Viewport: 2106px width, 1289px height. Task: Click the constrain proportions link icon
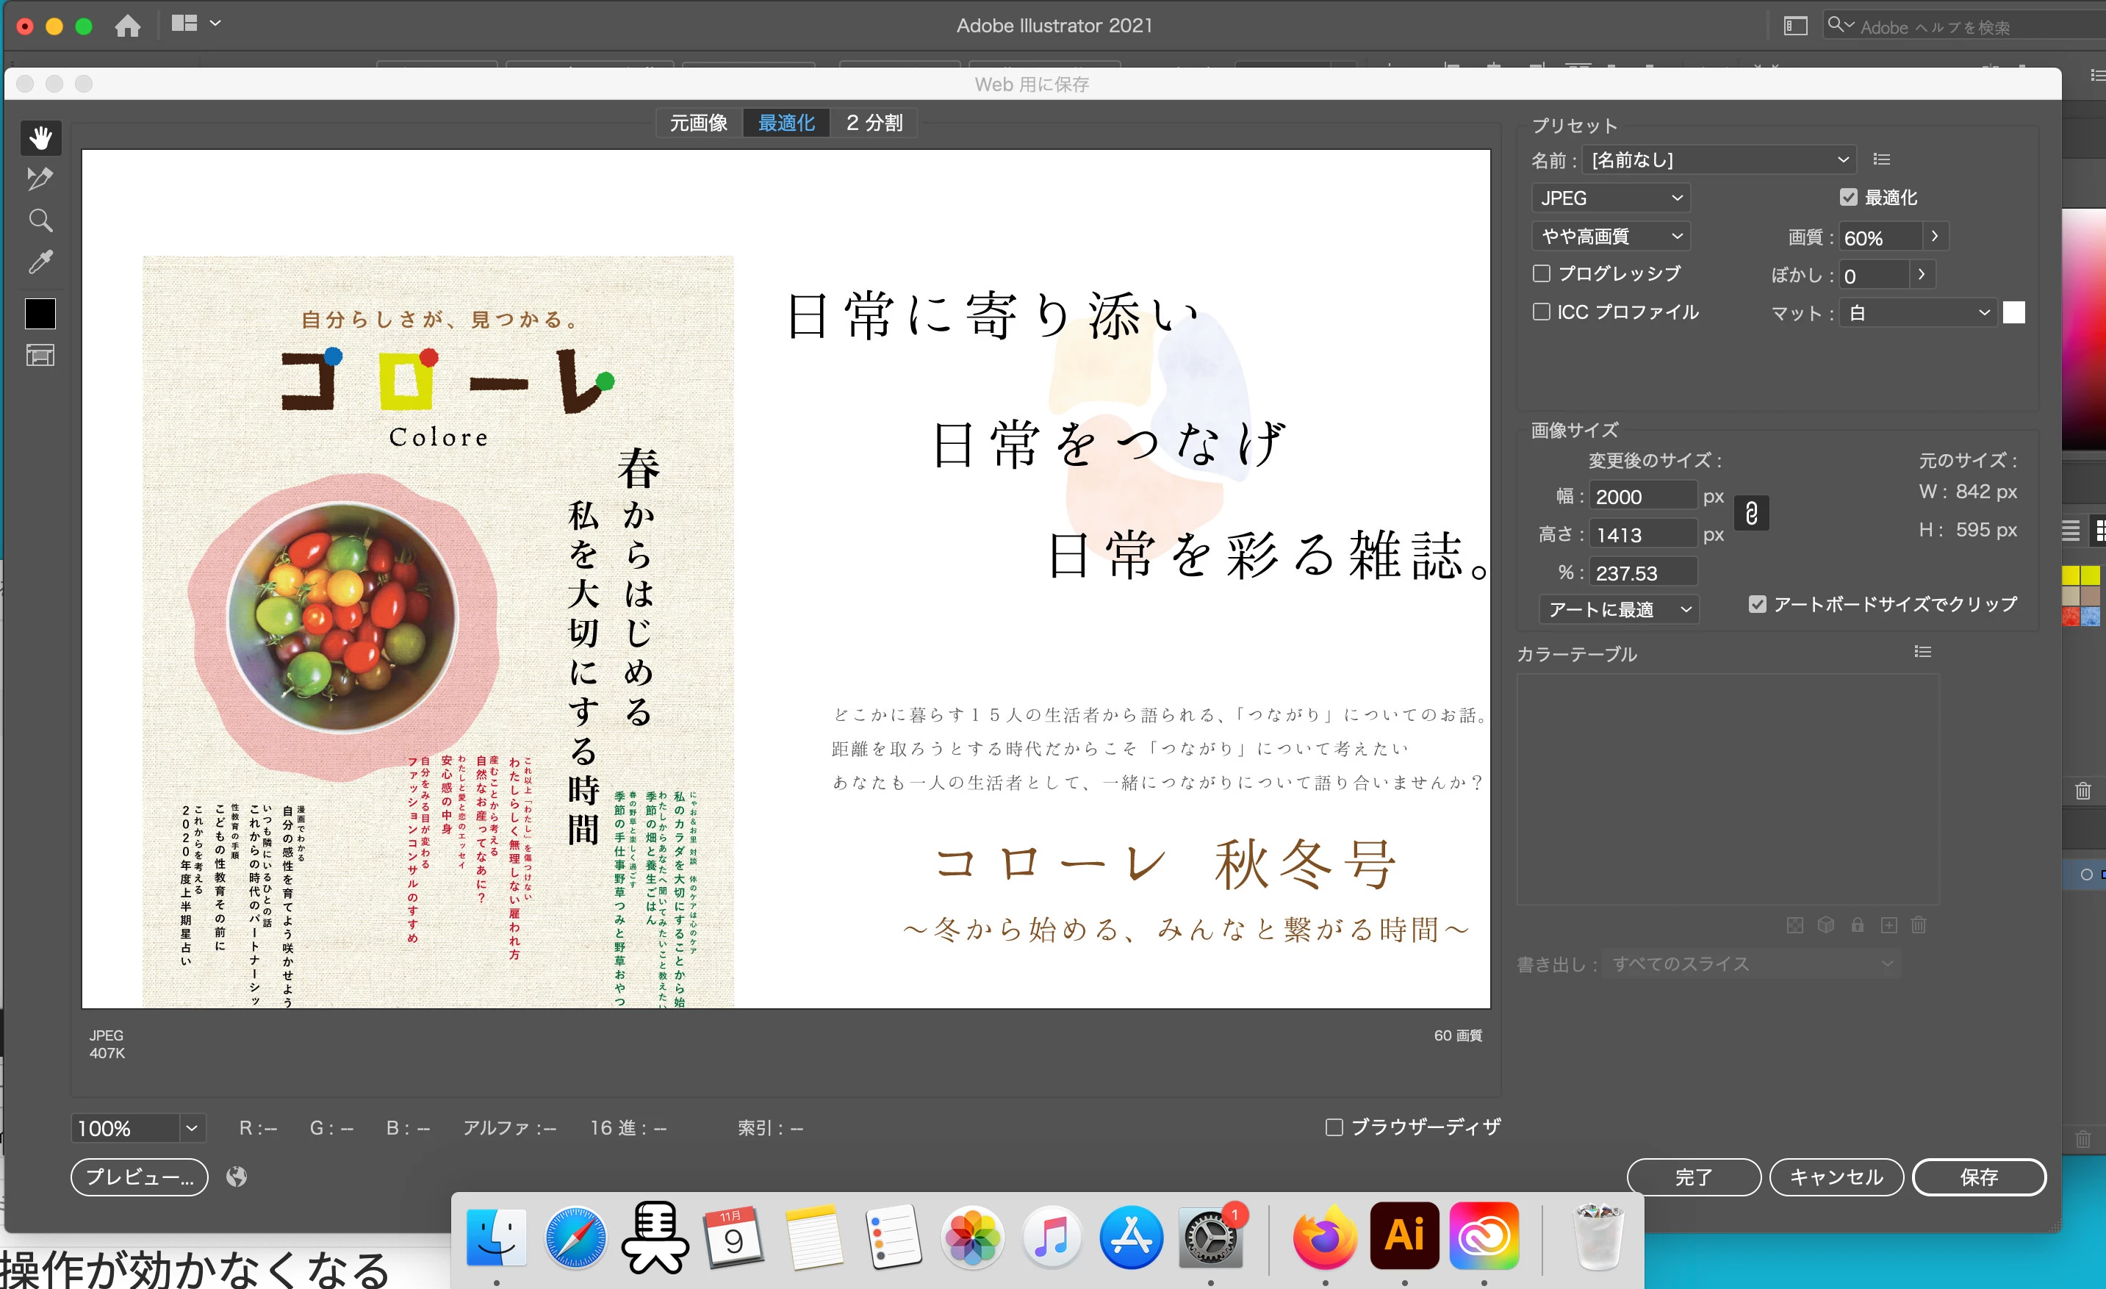pos(1750,514)
